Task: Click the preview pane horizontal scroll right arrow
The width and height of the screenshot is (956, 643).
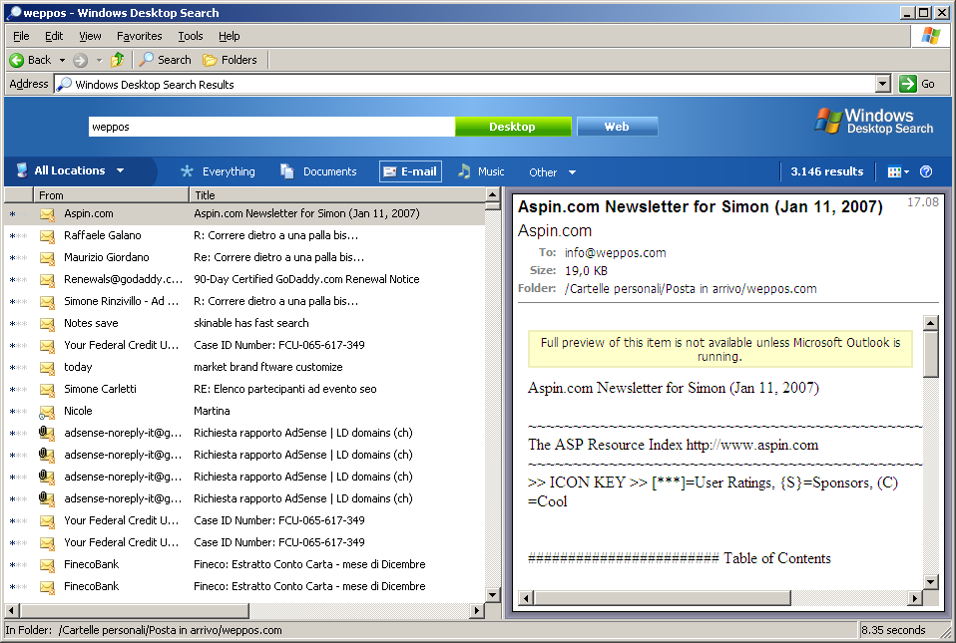Action: (914, 598)
